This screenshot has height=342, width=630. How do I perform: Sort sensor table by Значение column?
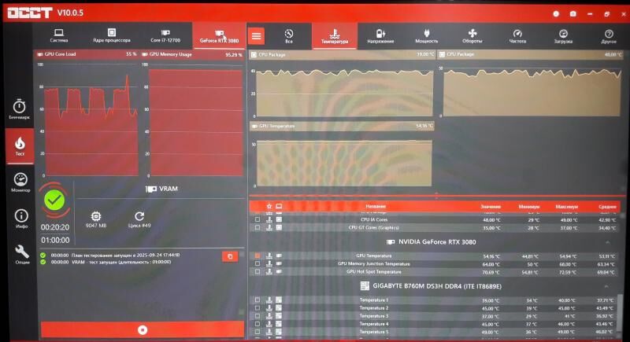(490, 207)
